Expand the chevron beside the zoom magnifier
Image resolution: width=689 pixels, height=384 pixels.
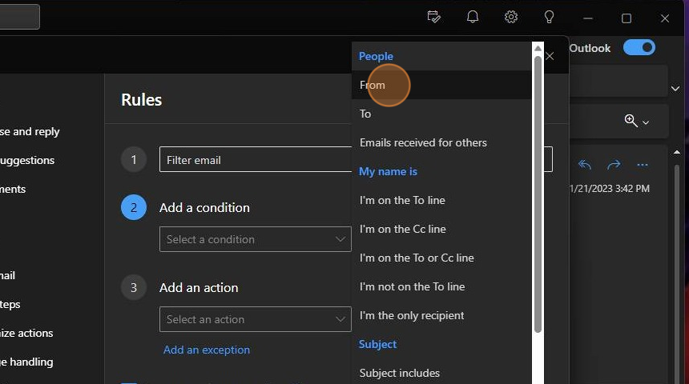pyautogui.click(x=646, y=122)
